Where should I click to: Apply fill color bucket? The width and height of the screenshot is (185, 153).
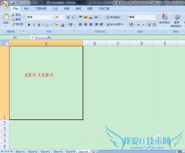(55, 25)
